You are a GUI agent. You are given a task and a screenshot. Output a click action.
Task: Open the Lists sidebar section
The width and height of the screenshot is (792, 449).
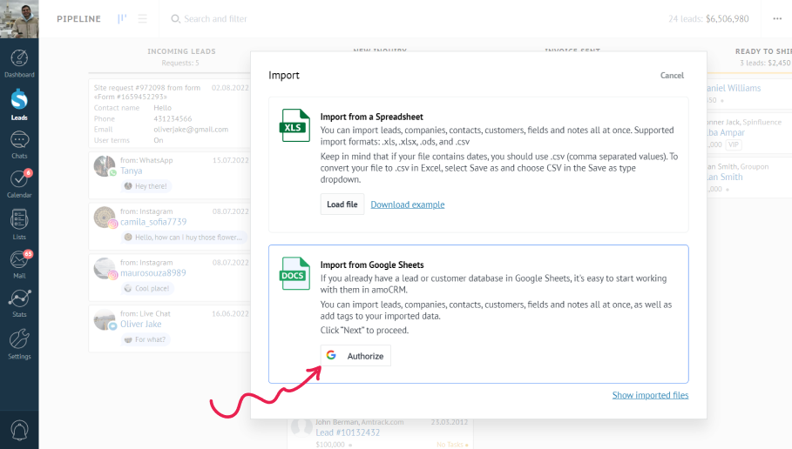click(x=19, y=224)
